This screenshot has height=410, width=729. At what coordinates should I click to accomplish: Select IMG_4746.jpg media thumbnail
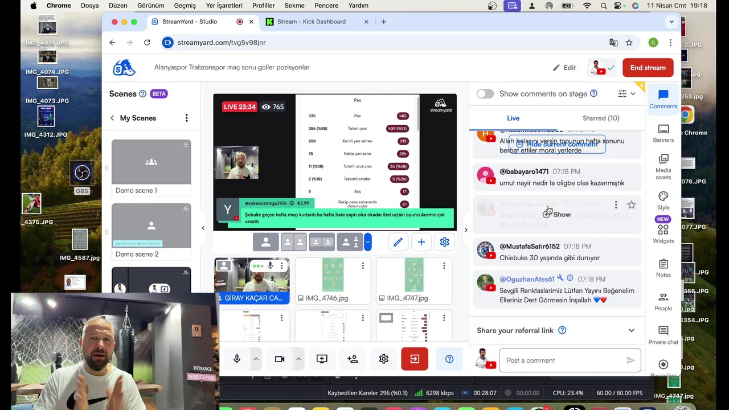(x=333, y=281)
